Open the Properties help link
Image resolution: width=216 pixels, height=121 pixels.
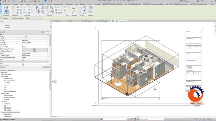pos(3,67)
